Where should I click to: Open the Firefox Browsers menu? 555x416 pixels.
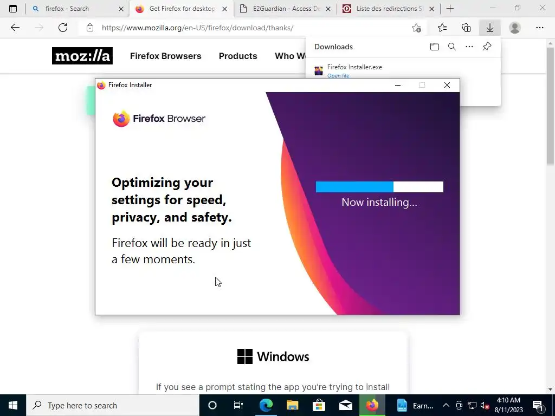[x=166, y=56]
